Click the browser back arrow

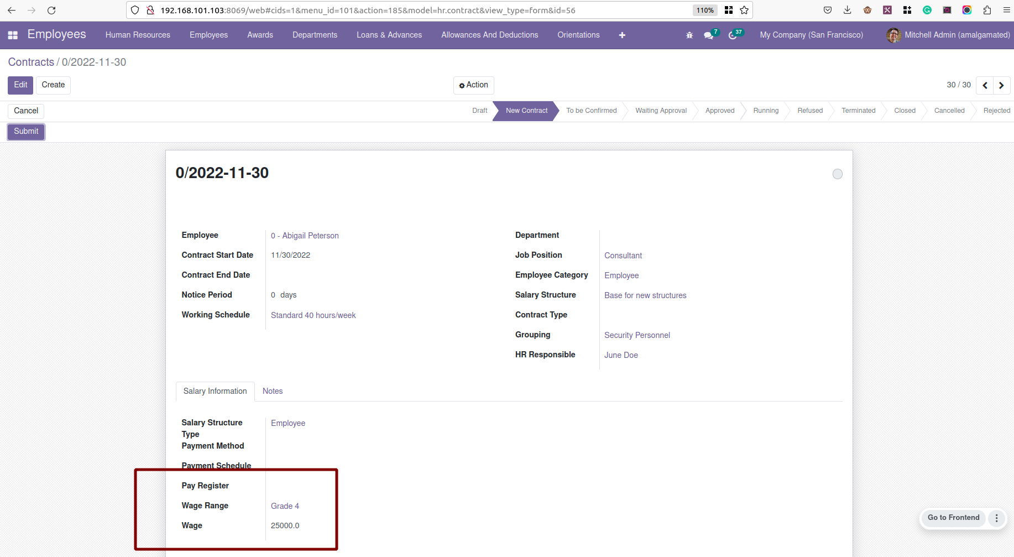[x=12, y=10]
